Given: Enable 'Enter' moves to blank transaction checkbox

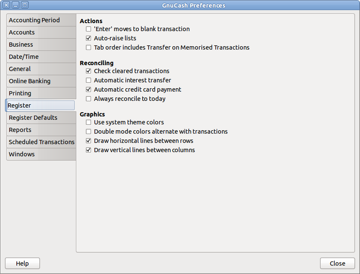Looking at the screenshot, I should pyautogui.click(x=89, y=29).
